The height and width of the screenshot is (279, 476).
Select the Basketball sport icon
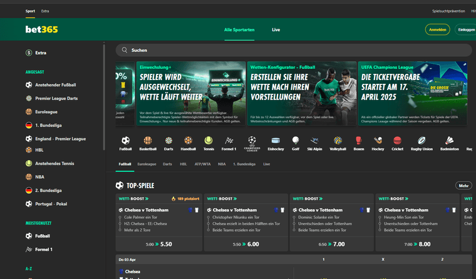coord(148,141)
